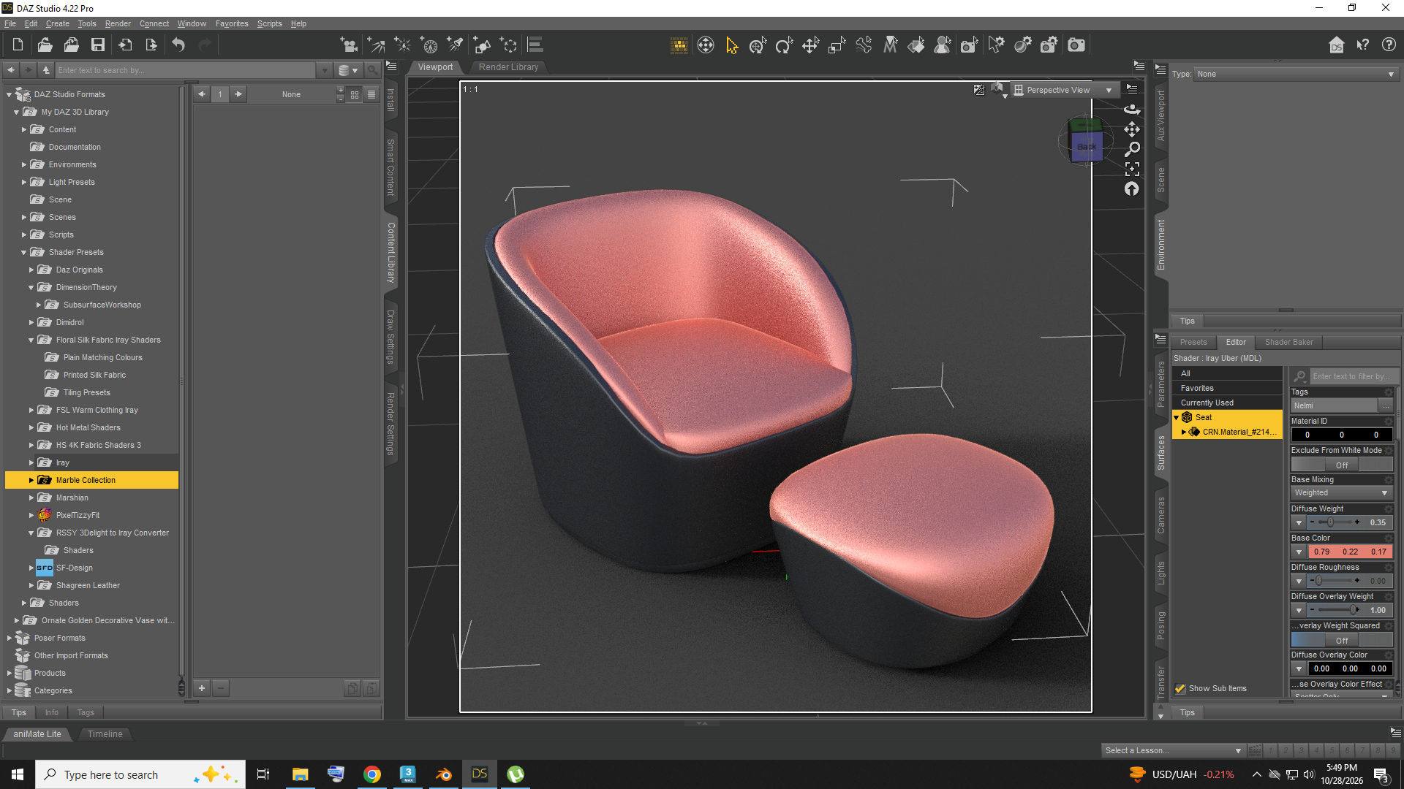This screenshot has width=1404, height=789.
Task: Click the frame selection viewport icon
Action: click(1132, 169)
